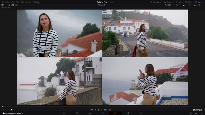
Task: Click the Tutorial Prep project title
Action: point(102,2)
